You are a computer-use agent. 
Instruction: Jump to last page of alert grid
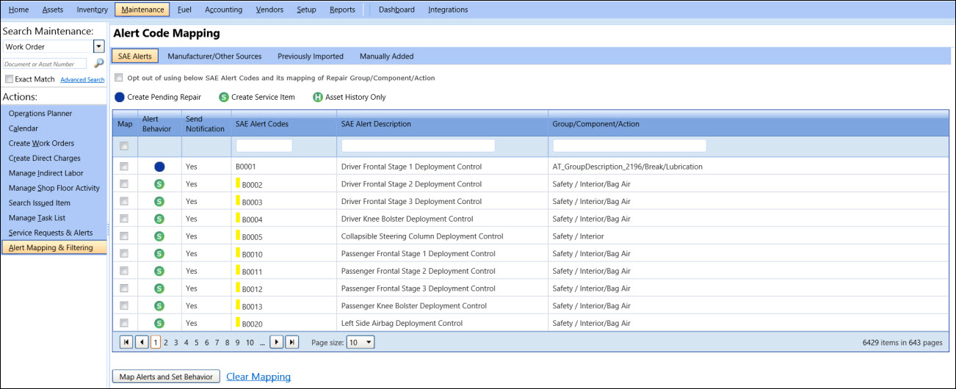(x=292, y=342)
